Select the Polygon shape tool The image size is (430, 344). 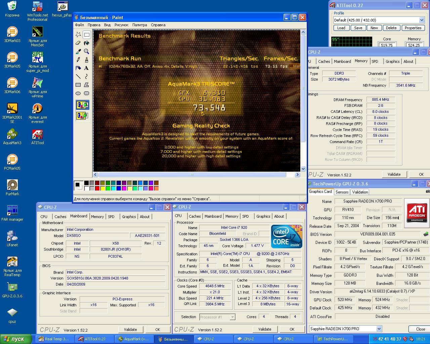(x=87, y=85)
